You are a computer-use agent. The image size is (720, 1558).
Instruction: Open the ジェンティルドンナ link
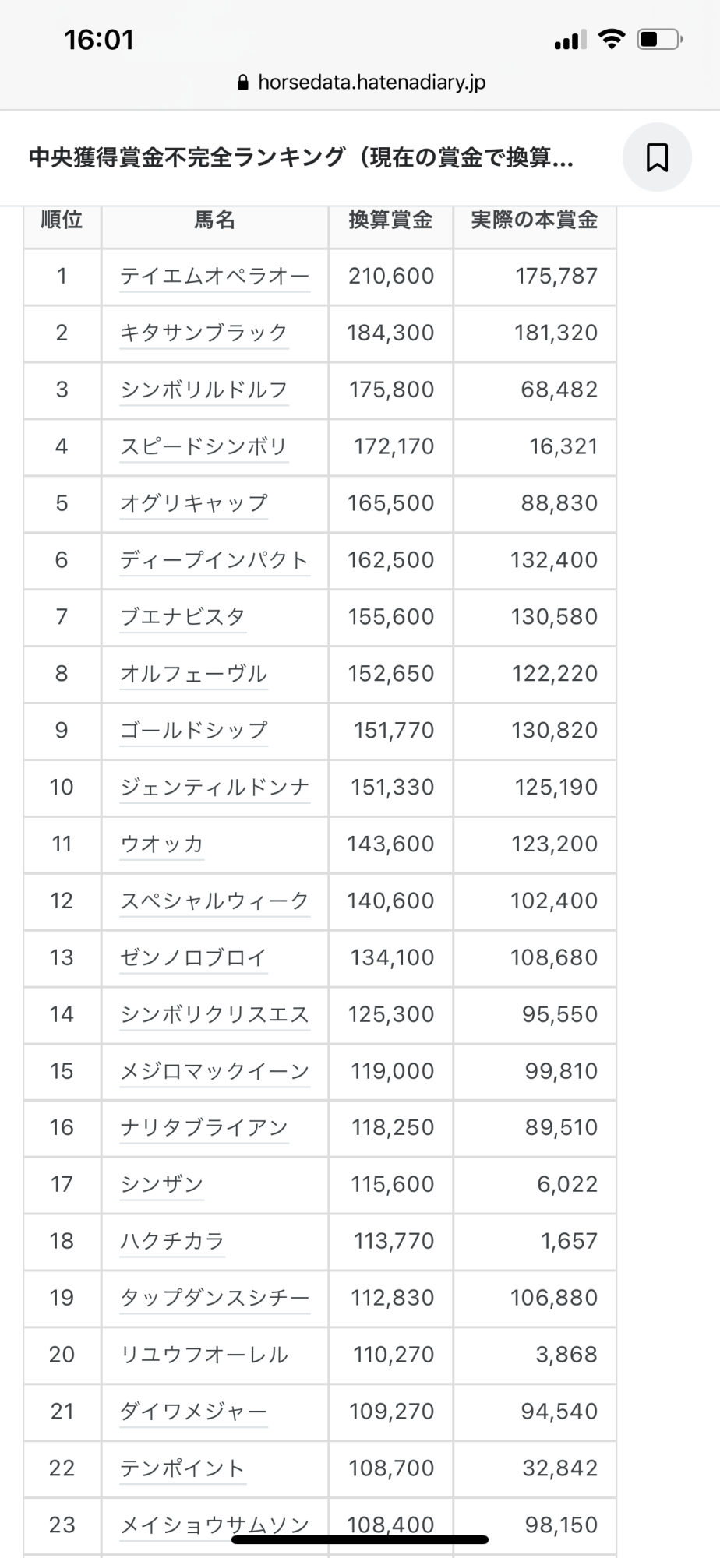tap(214, 788)
